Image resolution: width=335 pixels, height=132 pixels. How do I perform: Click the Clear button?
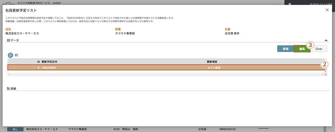[x=319, y=49]
